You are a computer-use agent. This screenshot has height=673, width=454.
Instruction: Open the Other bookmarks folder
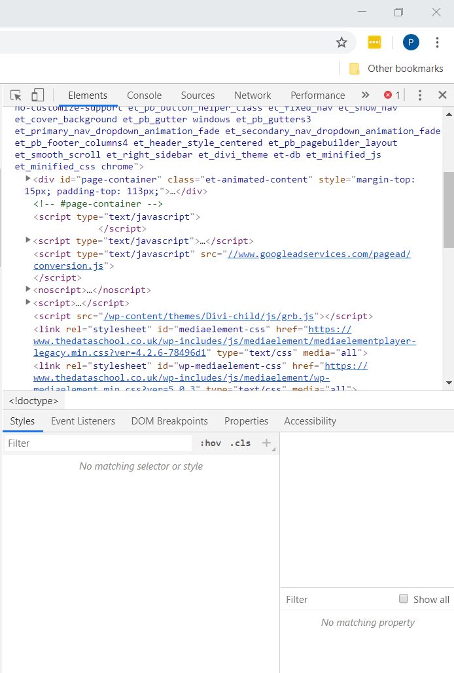(396, 69)
